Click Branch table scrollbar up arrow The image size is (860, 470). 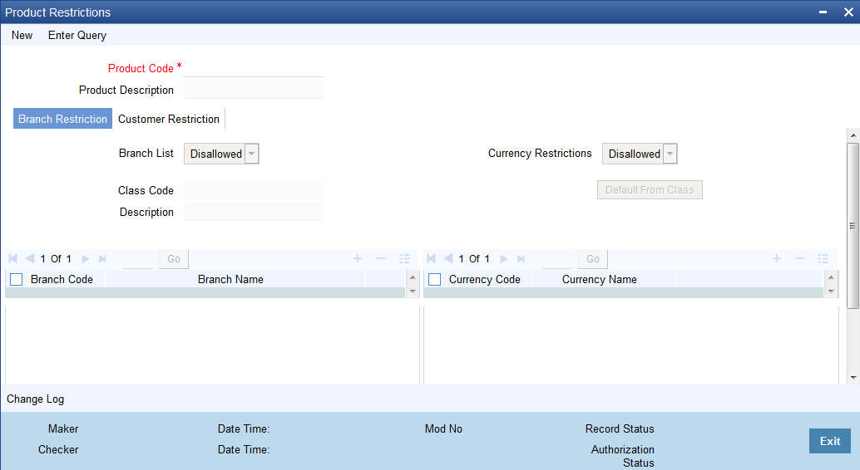pos(413,277)
